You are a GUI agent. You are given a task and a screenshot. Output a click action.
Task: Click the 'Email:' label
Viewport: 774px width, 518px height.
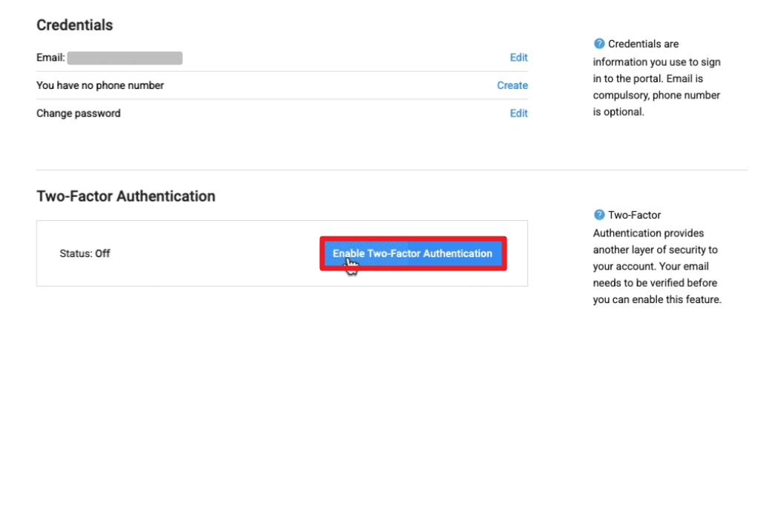[50, 58]
